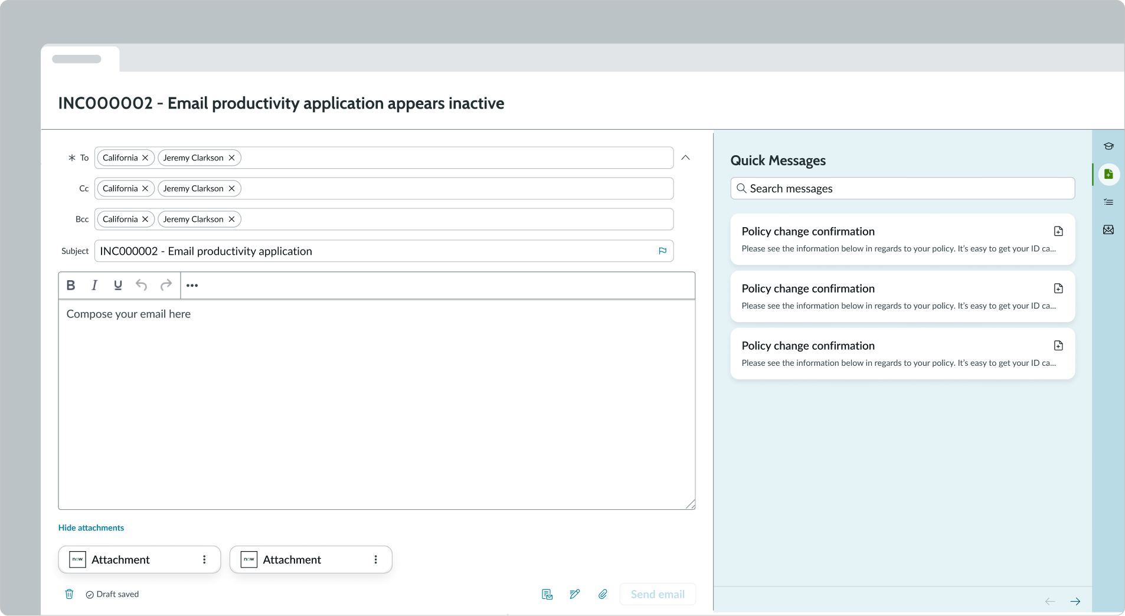
Task: Click the redo arrow icon
Action: point(166,286)
